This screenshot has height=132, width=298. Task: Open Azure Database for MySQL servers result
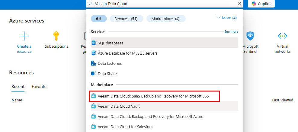(x=164, y=53)
